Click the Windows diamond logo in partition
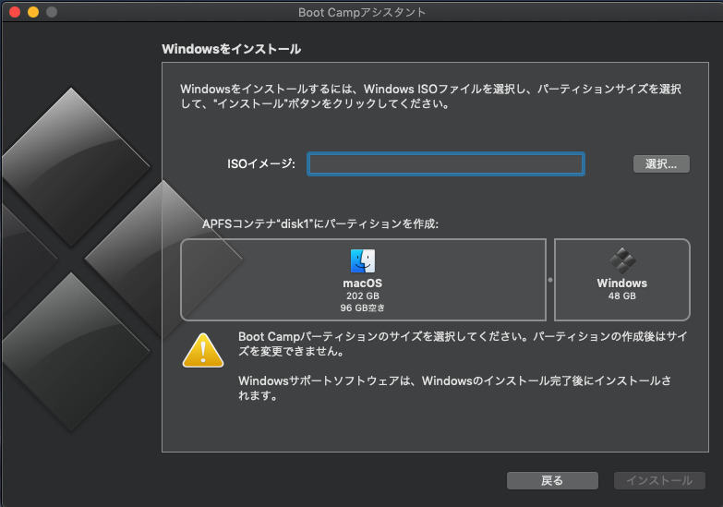The width and height of the screenshot is (723, 507). pyautogui.click(x=622, y=260)
